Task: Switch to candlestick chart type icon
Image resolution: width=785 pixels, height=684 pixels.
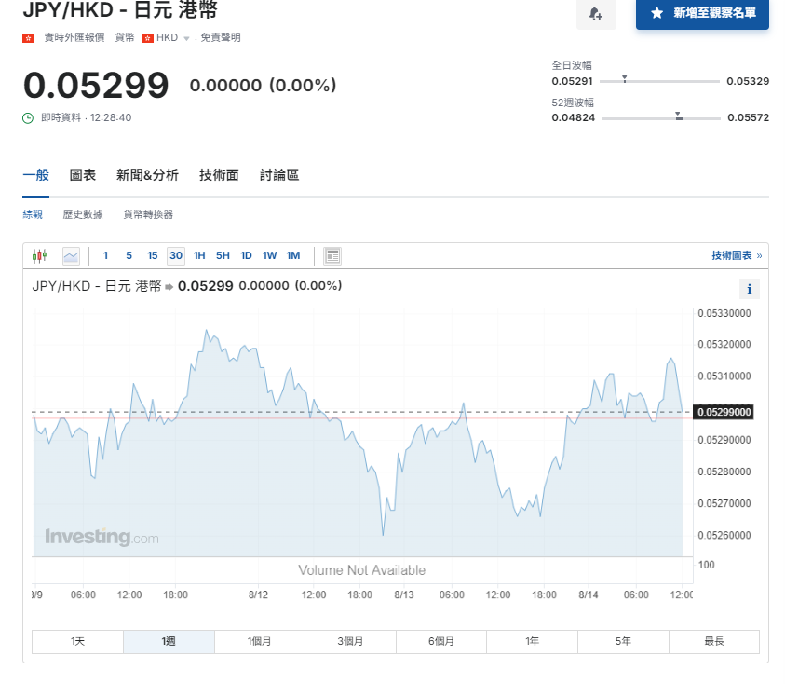Action: (x=39, y=255)
